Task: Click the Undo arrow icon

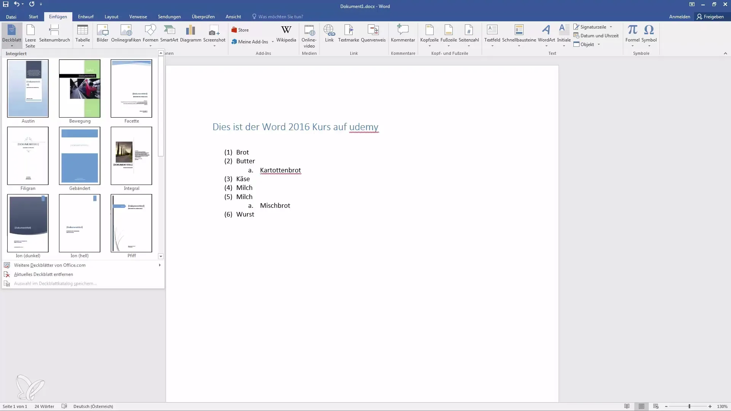Action: (17, 4)
